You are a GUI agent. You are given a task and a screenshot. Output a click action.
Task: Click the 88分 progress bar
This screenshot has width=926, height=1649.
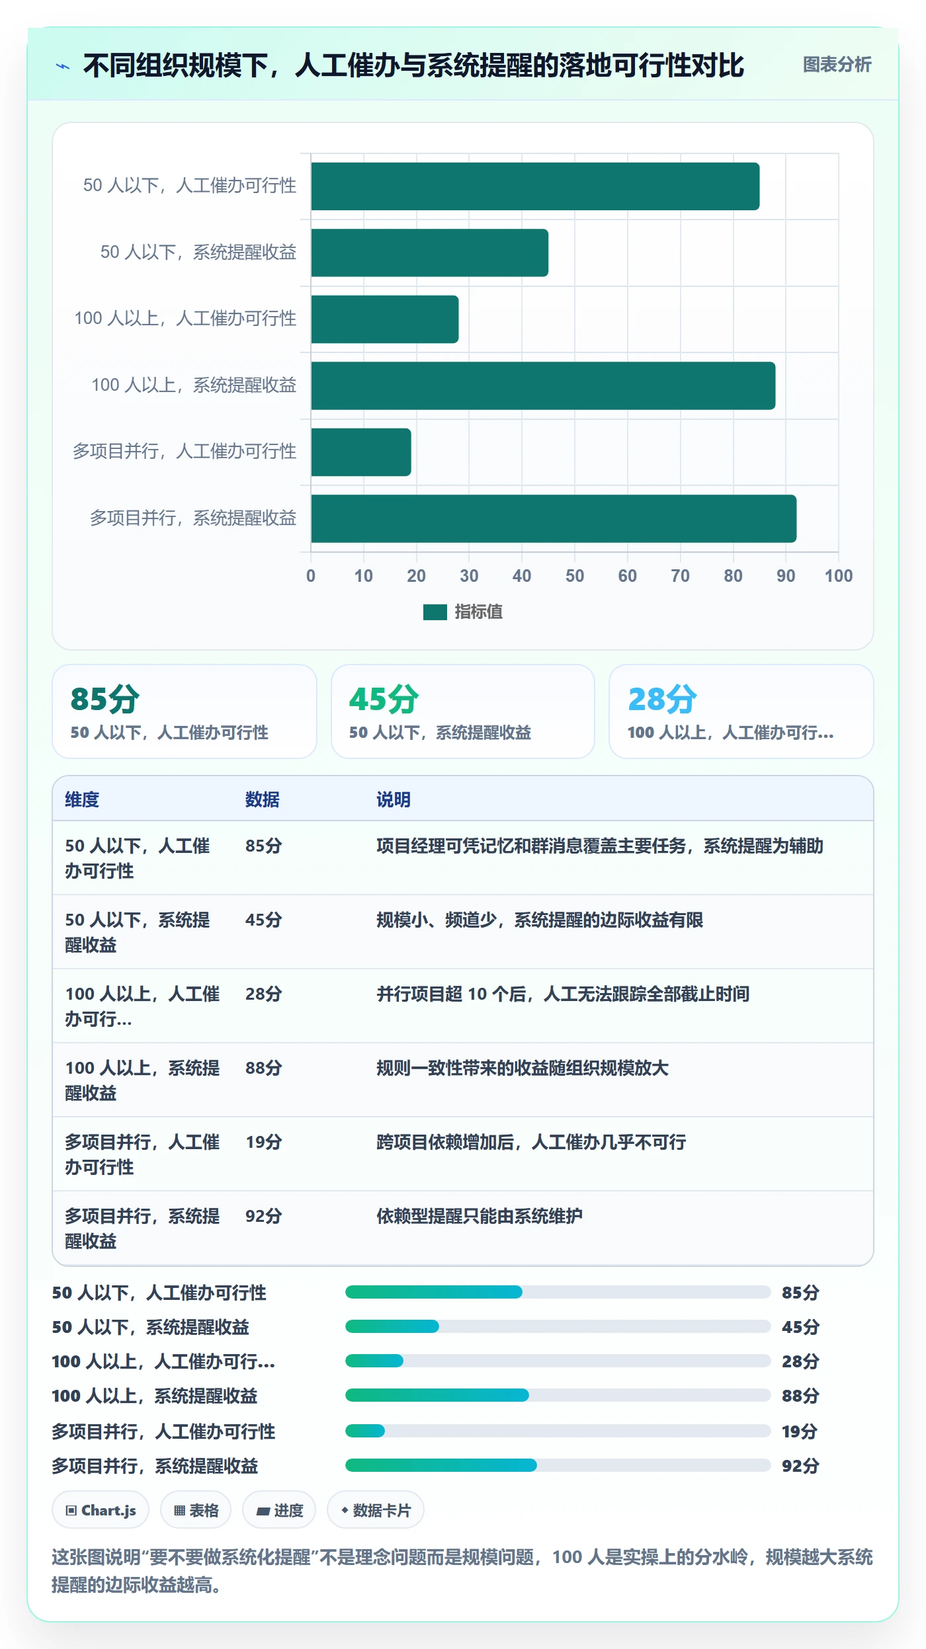pos(558,1395)
